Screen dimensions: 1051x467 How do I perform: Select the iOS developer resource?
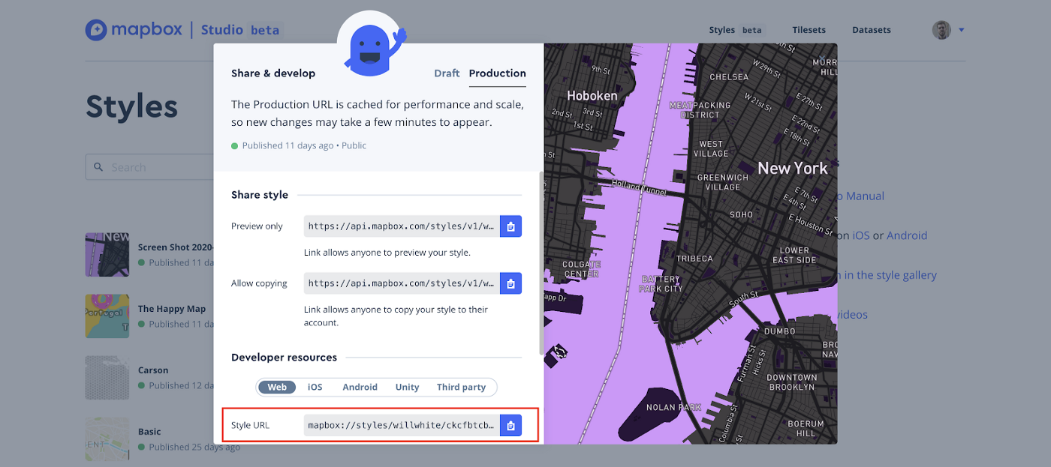tap(315, 387)
